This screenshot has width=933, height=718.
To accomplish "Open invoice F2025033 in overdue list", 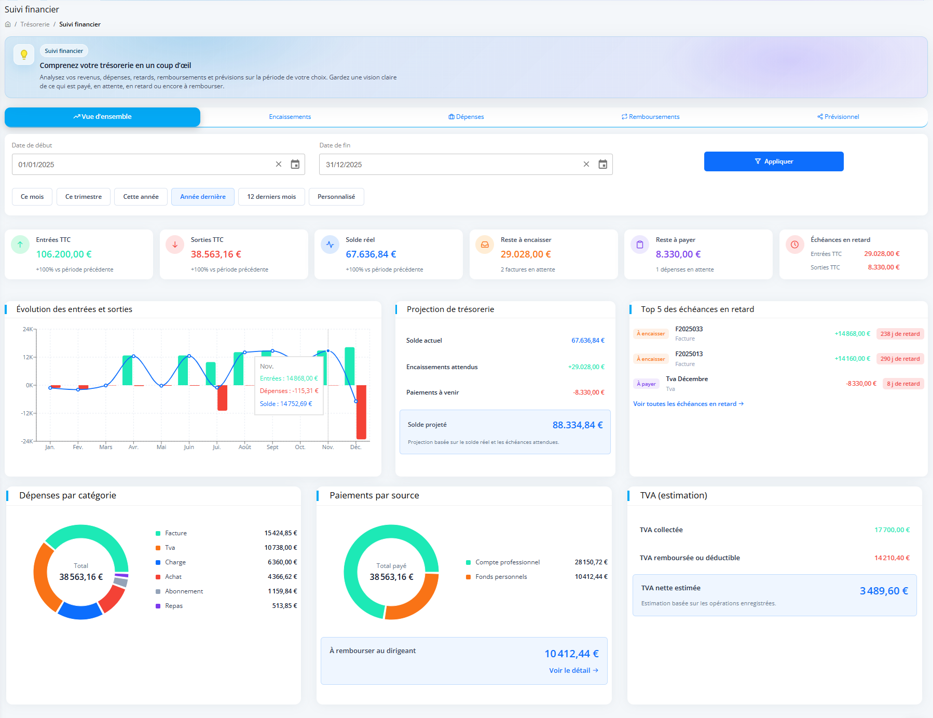I will pyautogui.click(x=689, y=329).
